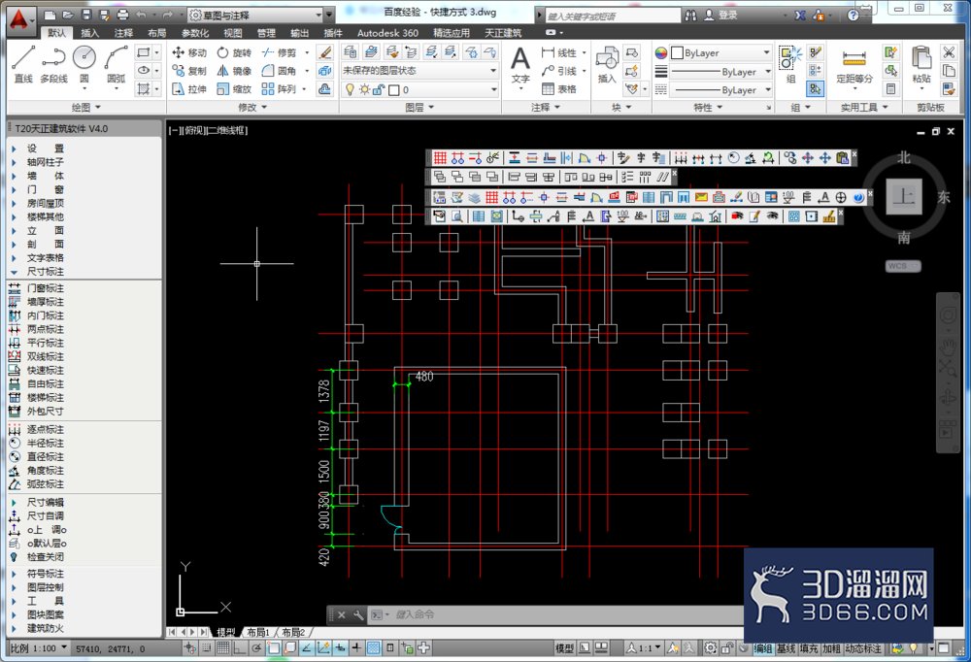Image resolution: width=971 pixels, height=662 pixels.
Task: Open the 文字 text tool
Action: click(x=520, y=66)
